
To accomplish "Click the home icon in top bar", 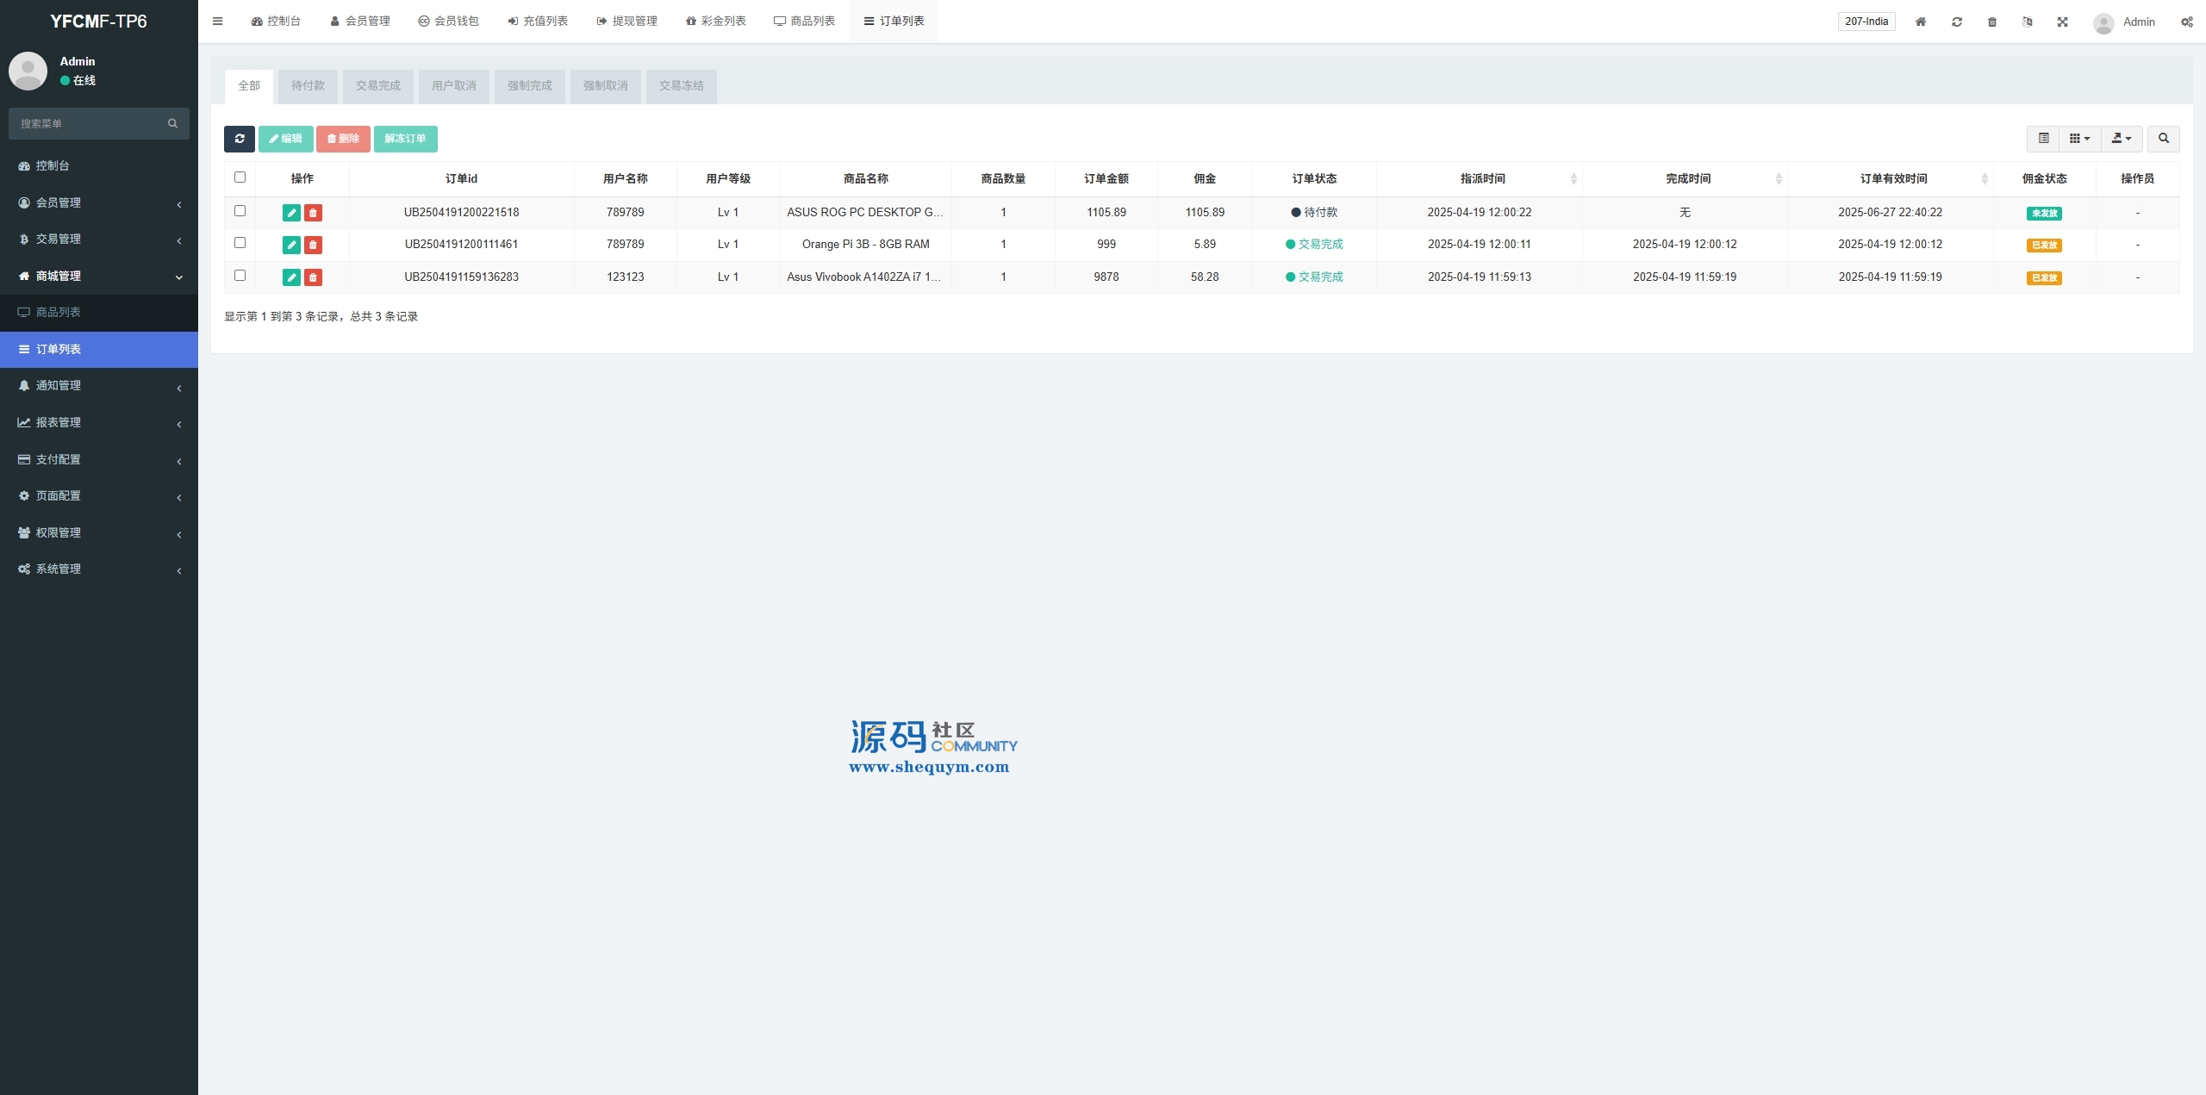I will point(1921,22).
